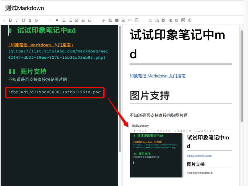This screenshot has height=186, width=248.
Task: Insert inline code
Action: tap(130, 20)
